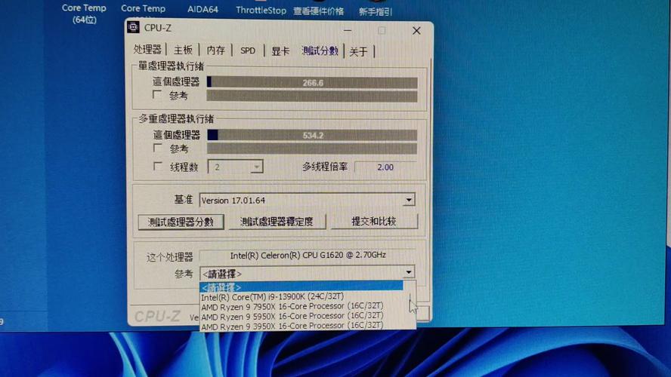
Task: Open the 关于 tab
Action: (x=359, y=52)
